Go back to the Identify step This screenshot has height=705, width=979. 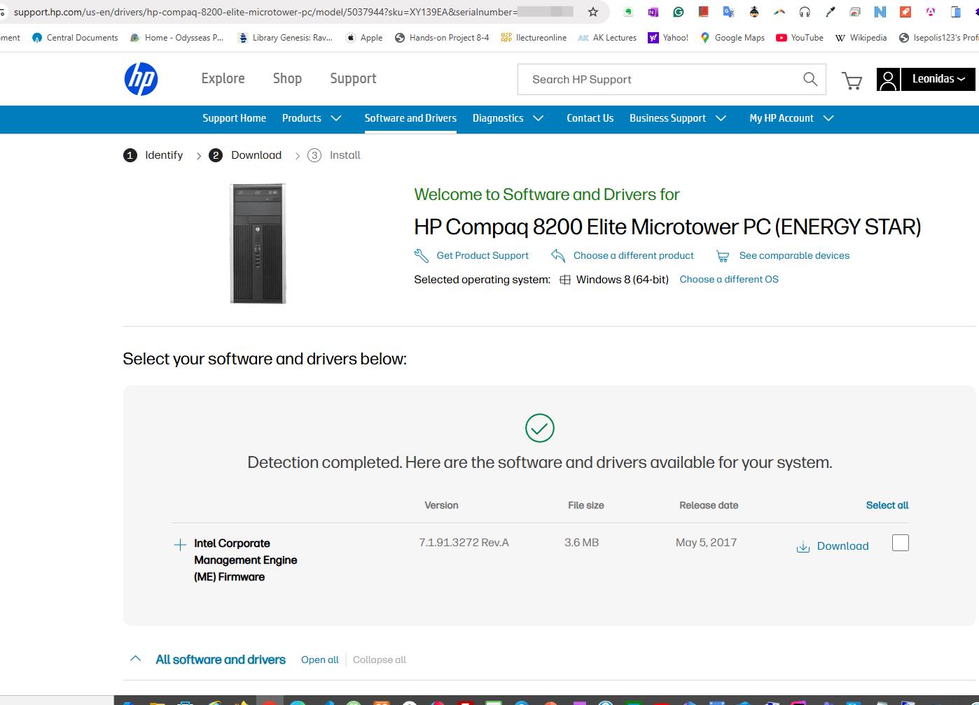[x=153, y=155]
